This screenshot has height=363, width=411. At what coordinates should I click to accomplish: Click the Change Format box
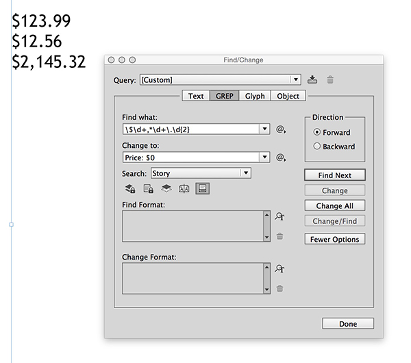pos(193,278)
